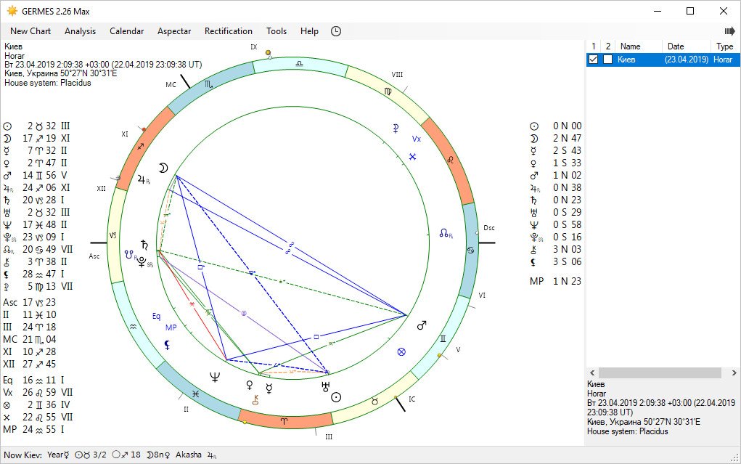Open the Rectification menu

[x=228, y=31]
